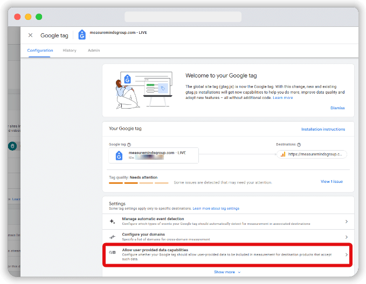Close the Google tag panel with X
Image resolution: width=366 pixels, height=284 pixels.
[x=30, y=35]
